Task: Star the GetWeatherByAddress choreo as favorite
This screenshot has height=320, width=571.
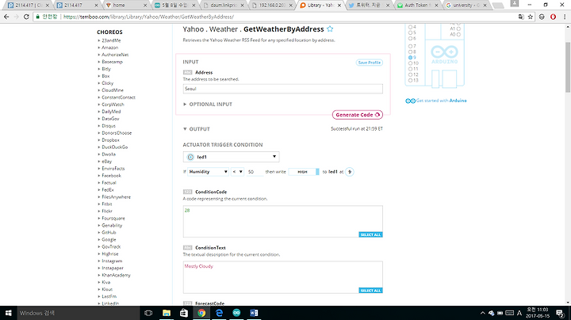Action: pyautogui.click(x=330, y=29)
